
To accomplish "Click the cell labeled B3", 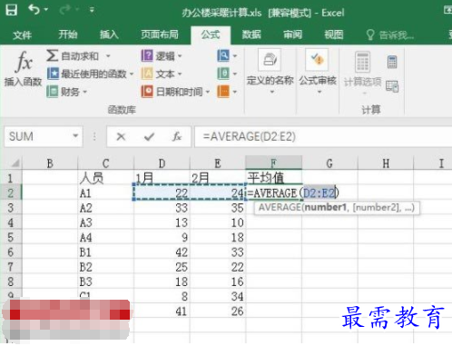I will coord(105,282).
